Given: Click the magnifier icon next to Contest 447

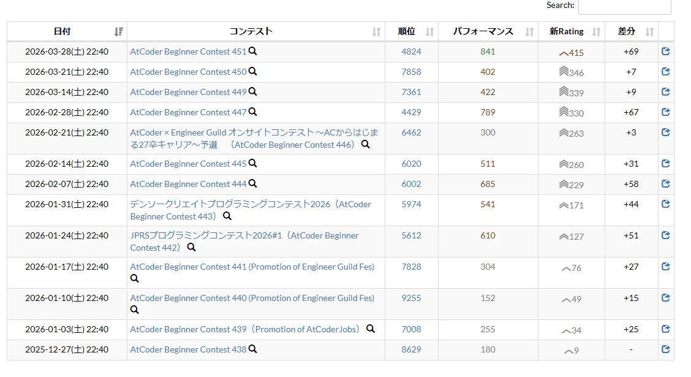Looking at the screenshot, I should coord(252,112).
